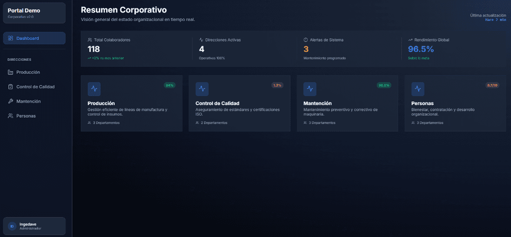This screenshot has width=511, height=237.
Task: Click the Producción factory icon in sidebar
Action: coord(10,72)
